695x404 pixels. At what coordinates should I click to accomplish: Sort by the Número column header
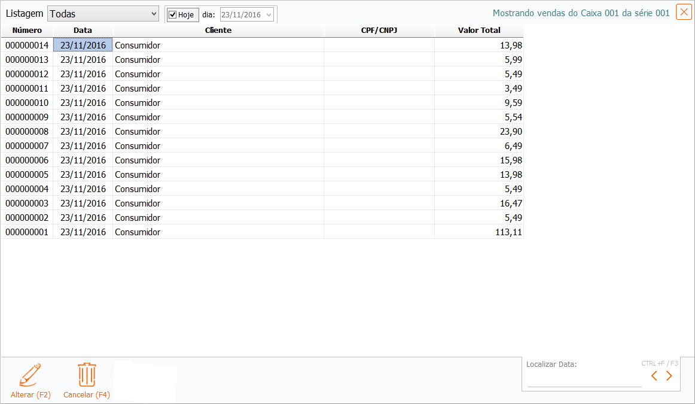[27, 30]
